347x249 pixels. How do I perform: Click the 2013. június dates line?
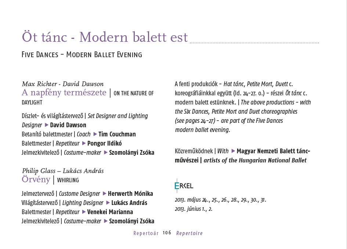194,209
